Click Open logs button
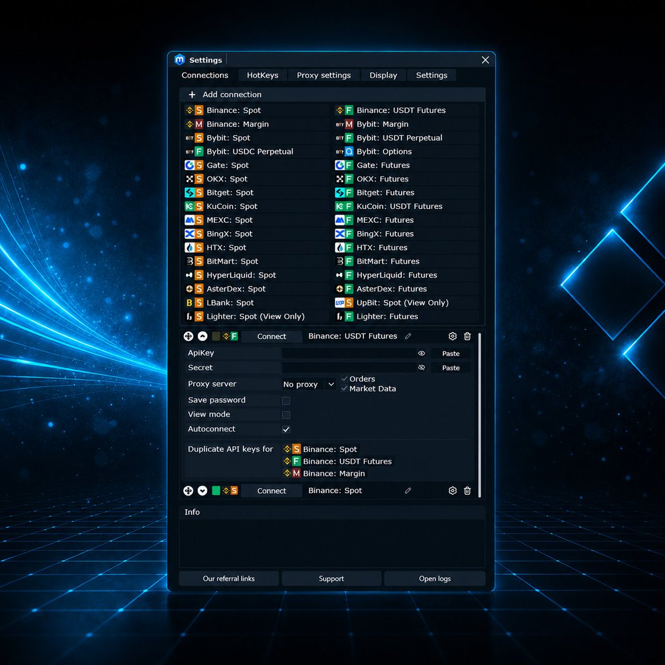Screen dimensions: 665x665 435,579
